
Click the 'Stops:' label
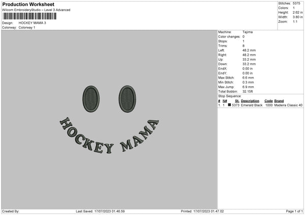[x=223, y=42]
